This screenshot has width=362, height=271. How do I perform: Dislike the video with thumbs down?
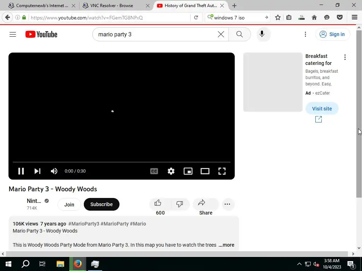pyautogui.click(x=179, y=204)
